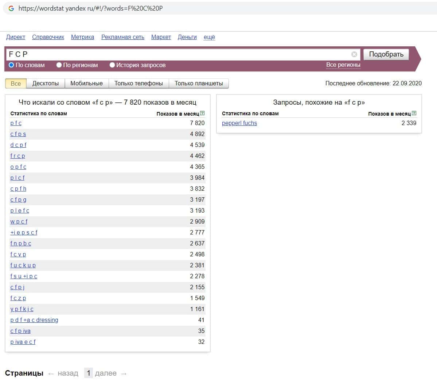The image size is (437, 384).
Task: Click help icon in similar queries panel
Action: 414,113
